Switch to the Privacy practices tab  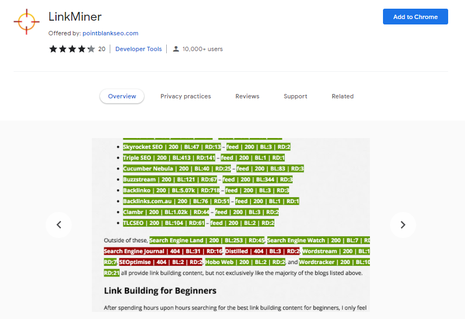coord(185,96)
